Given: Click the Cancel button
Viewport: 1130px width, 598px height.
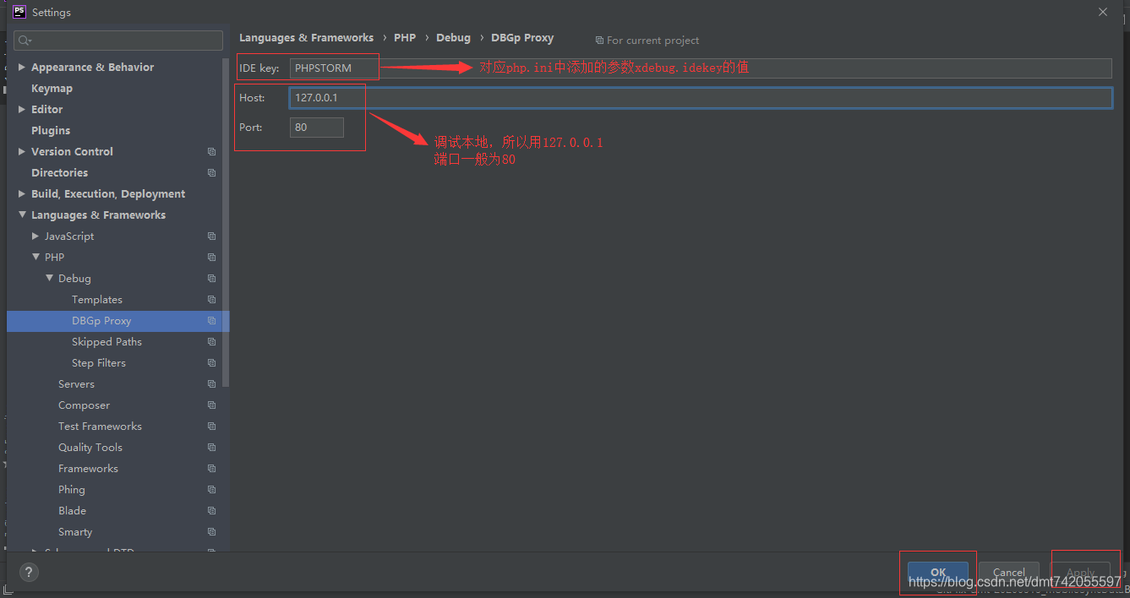Looking at the screenshot, I should tap(1009, 572).
